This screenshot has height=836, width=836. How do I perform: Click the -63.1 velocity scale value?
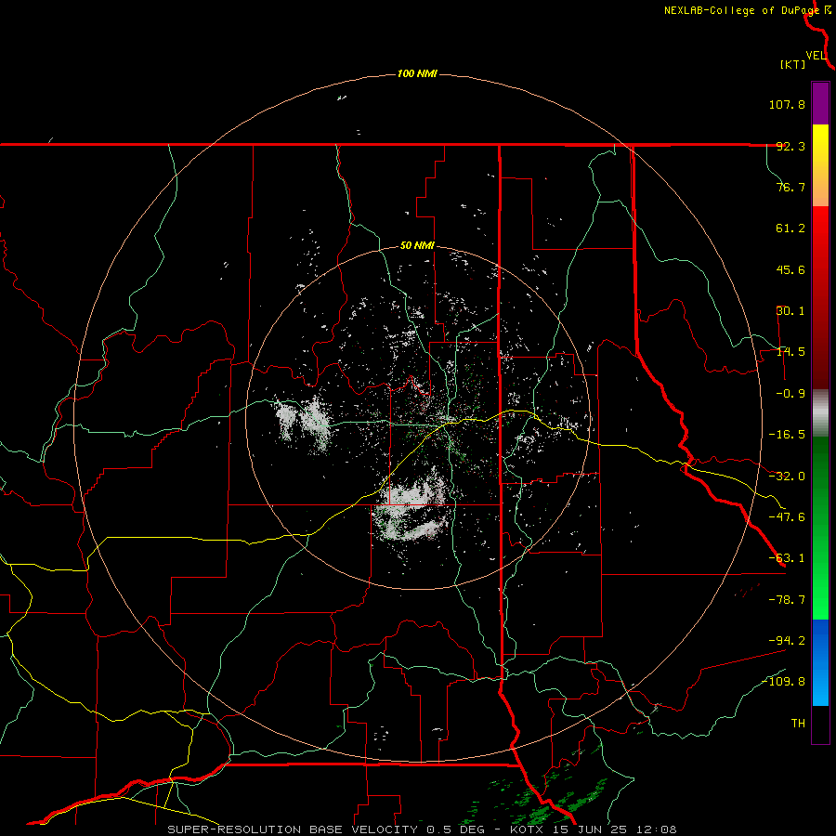tap(787, 558)
